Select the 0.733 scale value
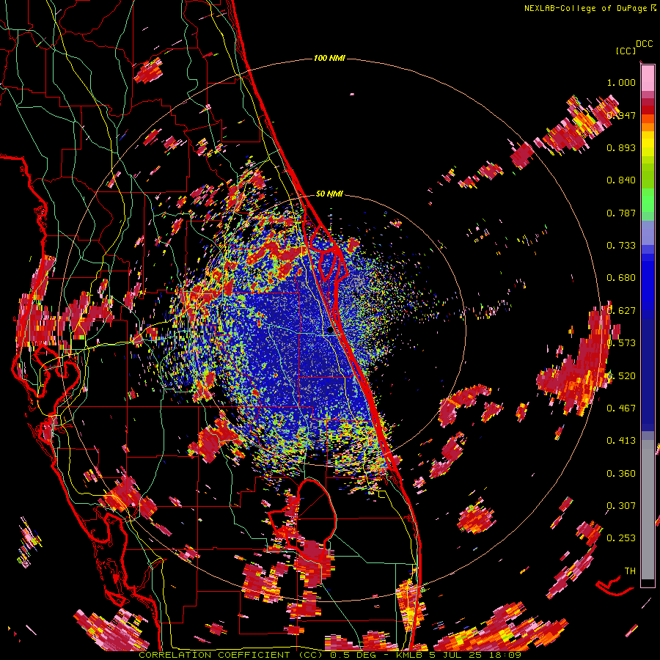 click(621, 246)
